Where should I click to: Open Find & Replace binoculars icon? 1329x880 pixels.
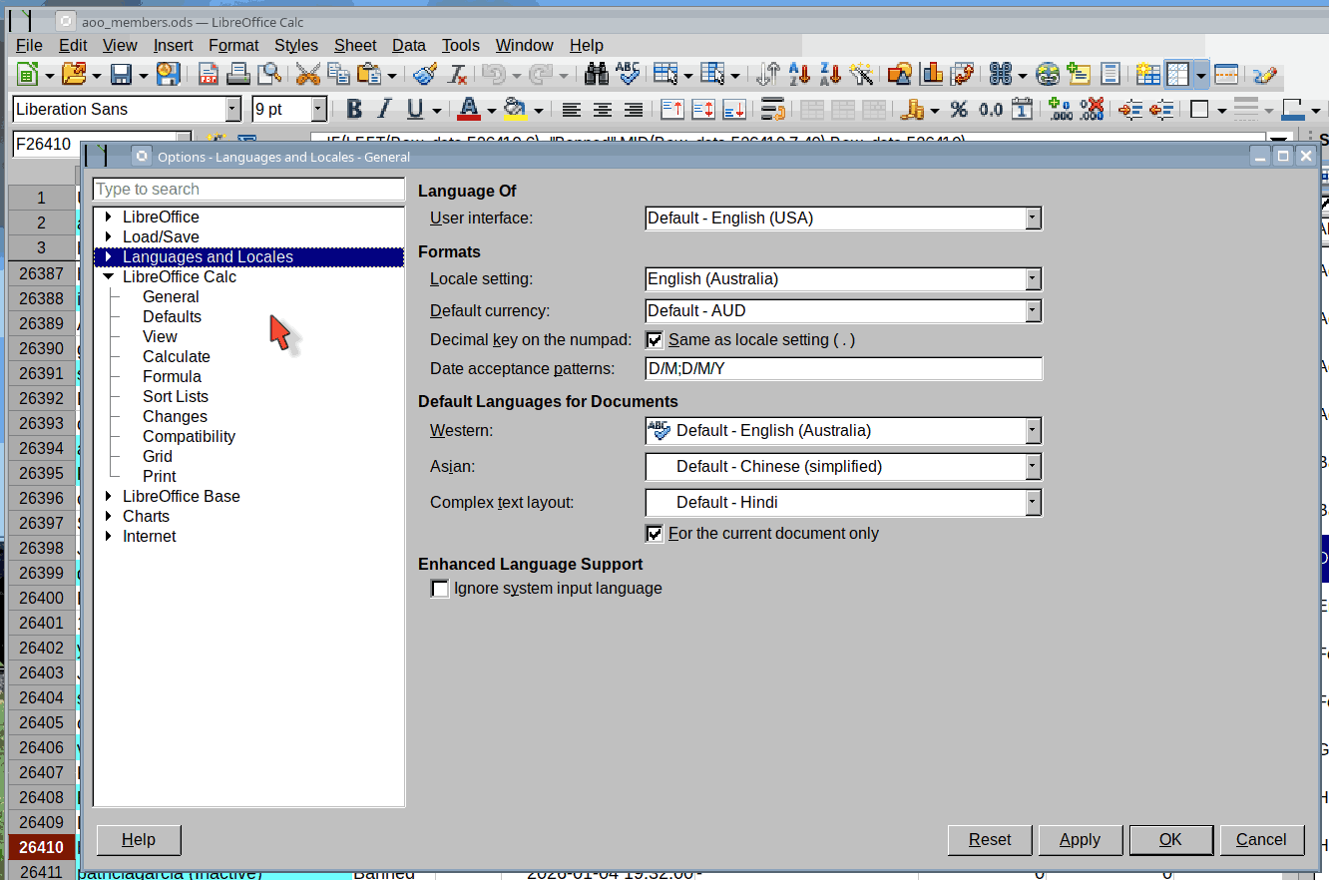point(597,74)
